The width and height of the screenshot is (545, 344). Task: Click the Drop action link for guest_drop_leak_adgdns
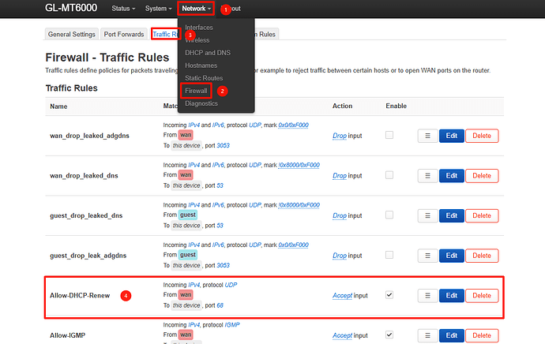(339, 256)
